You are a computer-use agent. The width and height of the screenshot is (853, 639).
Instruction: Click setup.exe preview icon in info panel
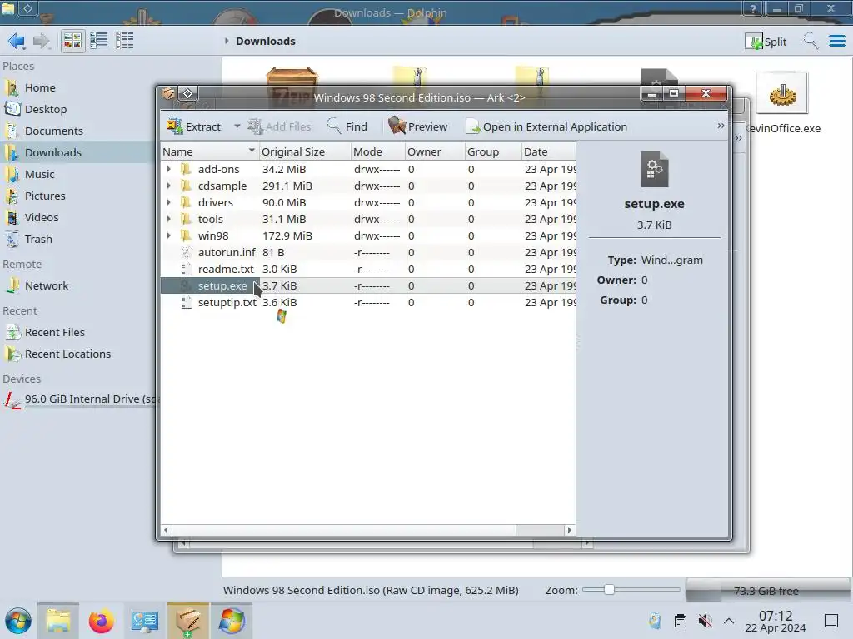click(x=655, y=169)
